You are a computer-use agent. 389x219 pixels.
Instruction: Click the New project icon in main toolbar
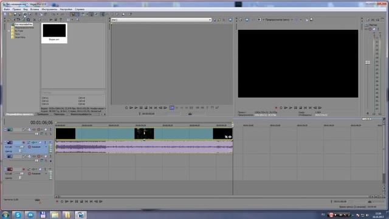(5, 14)
